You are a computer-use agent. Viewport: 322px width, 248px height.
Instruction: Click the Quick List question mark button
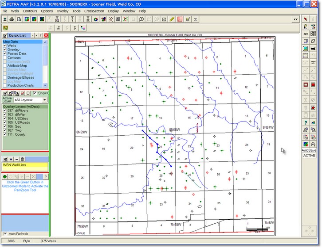(41, 35)
